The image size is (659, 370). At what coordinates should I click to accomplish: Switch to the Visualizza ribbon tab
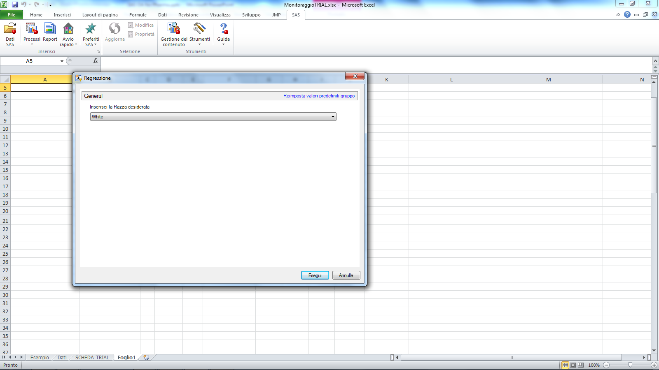click(220, 15)
